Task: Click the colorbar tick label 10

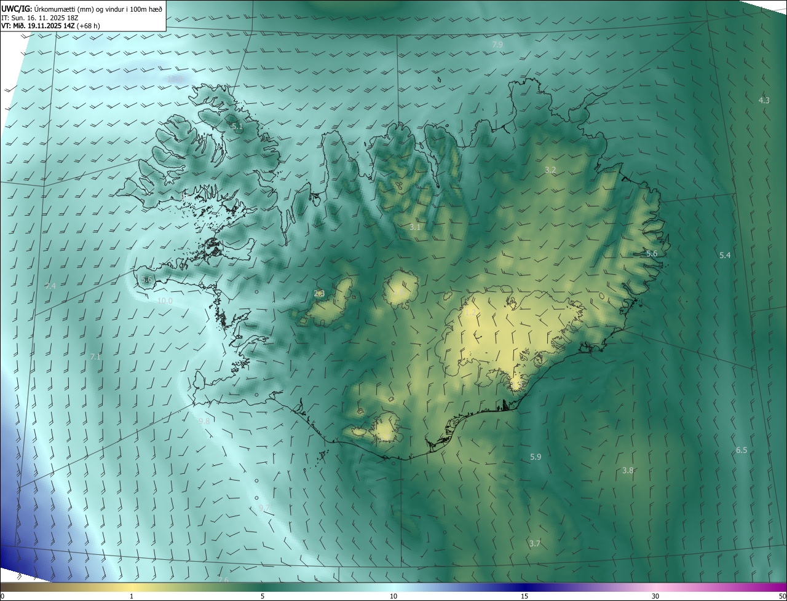Action: point(393,596)
